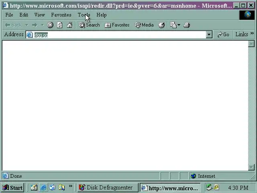
Task: Click the Internet Explorer taskbar button
Action: tap(170, 187)
